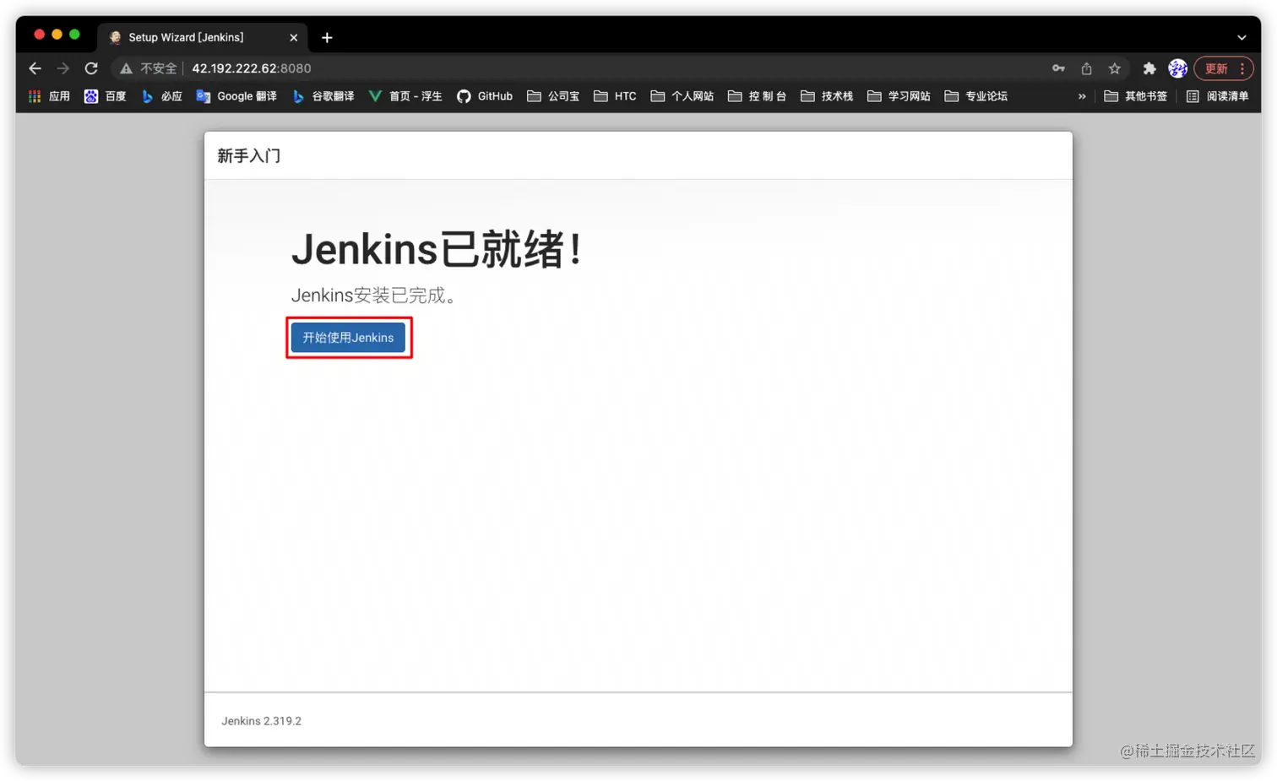Bookmark the page with the star icon
The width and height of the screenshot is (1277, 781).
tap(1114, 68)
